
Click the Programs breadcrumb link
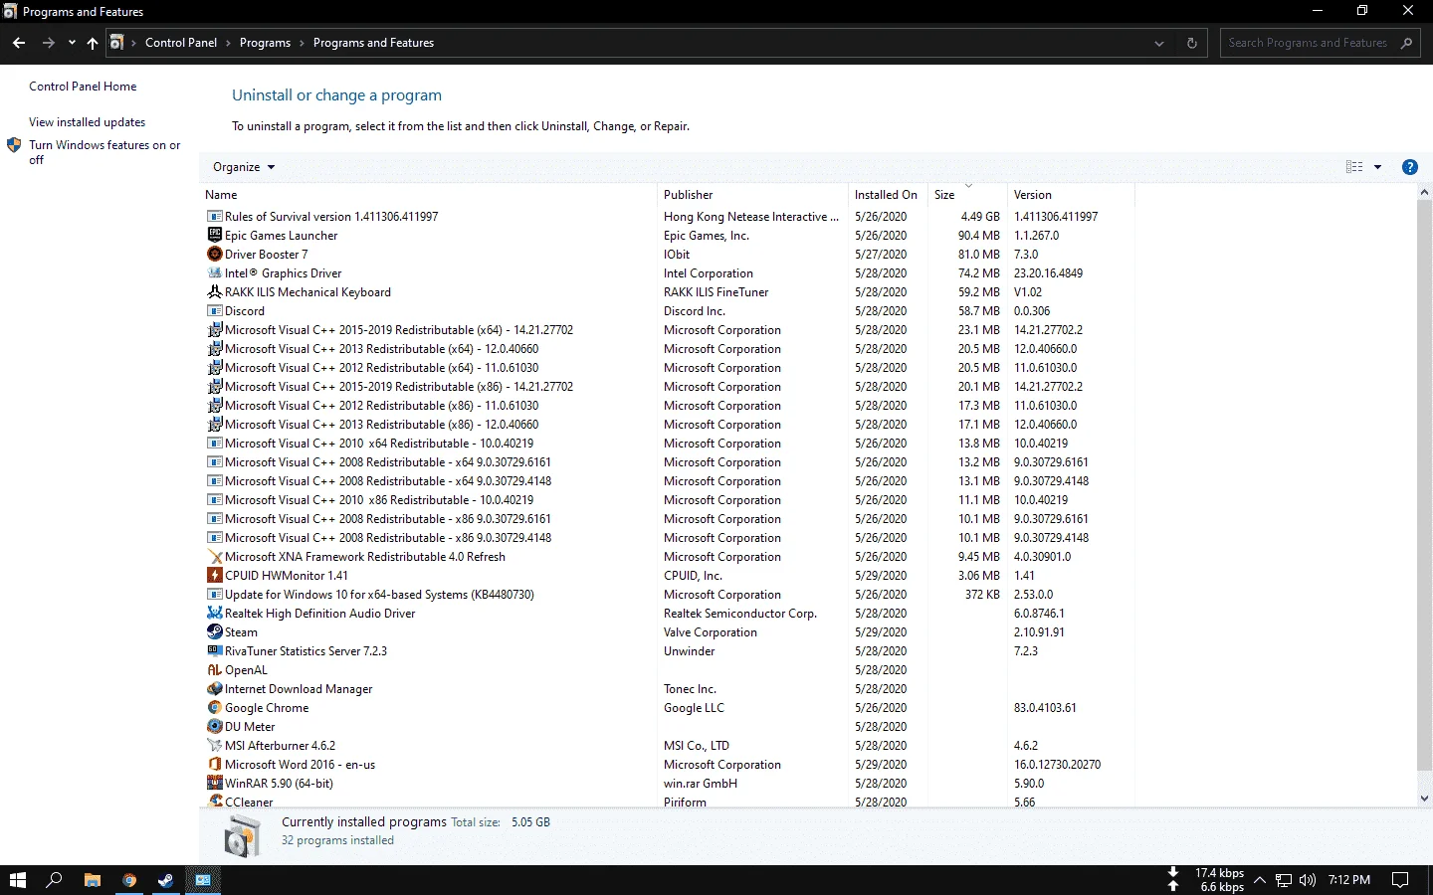[x=265, y=43]
